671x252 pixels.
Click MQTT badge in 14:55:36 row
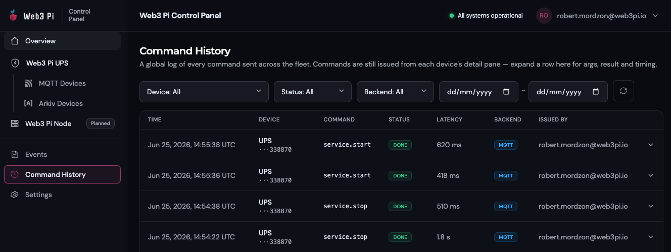click(506, 176)
